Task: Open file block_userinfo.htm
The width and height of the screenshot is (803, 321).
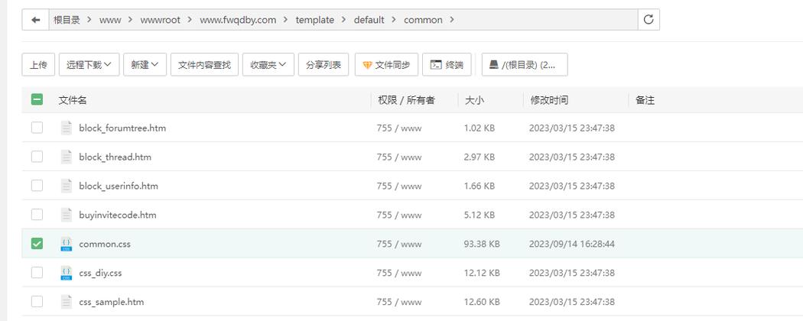Action: coord(119,186)
